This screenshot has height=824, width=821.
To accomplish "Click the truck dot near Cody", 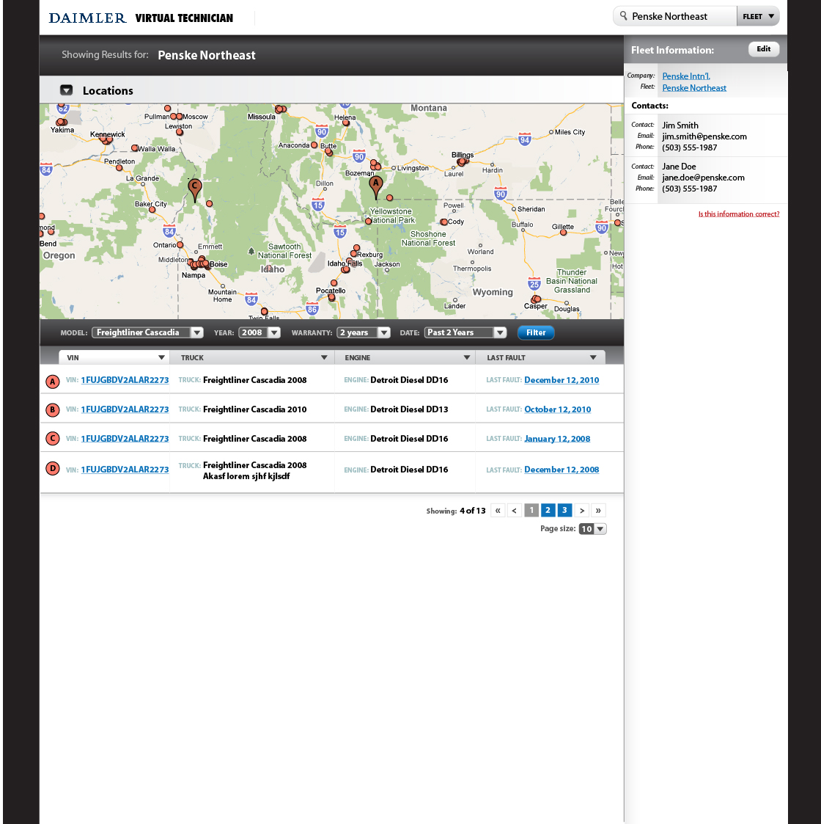I will coord(443,222).
